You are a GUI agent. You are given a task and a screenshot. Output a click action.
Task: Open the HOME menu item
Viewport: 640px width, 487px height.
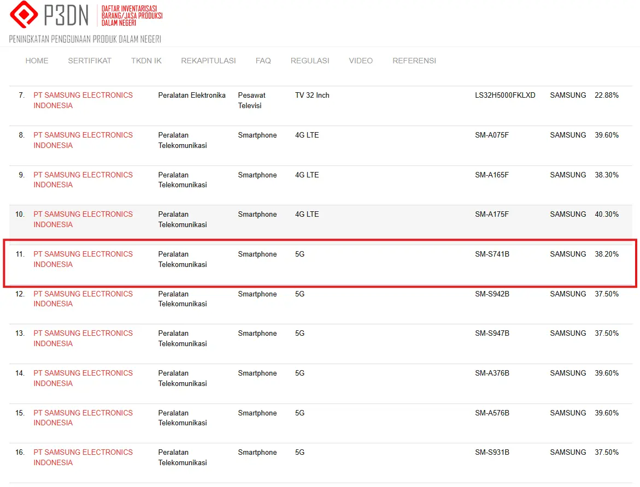[37, 61]
